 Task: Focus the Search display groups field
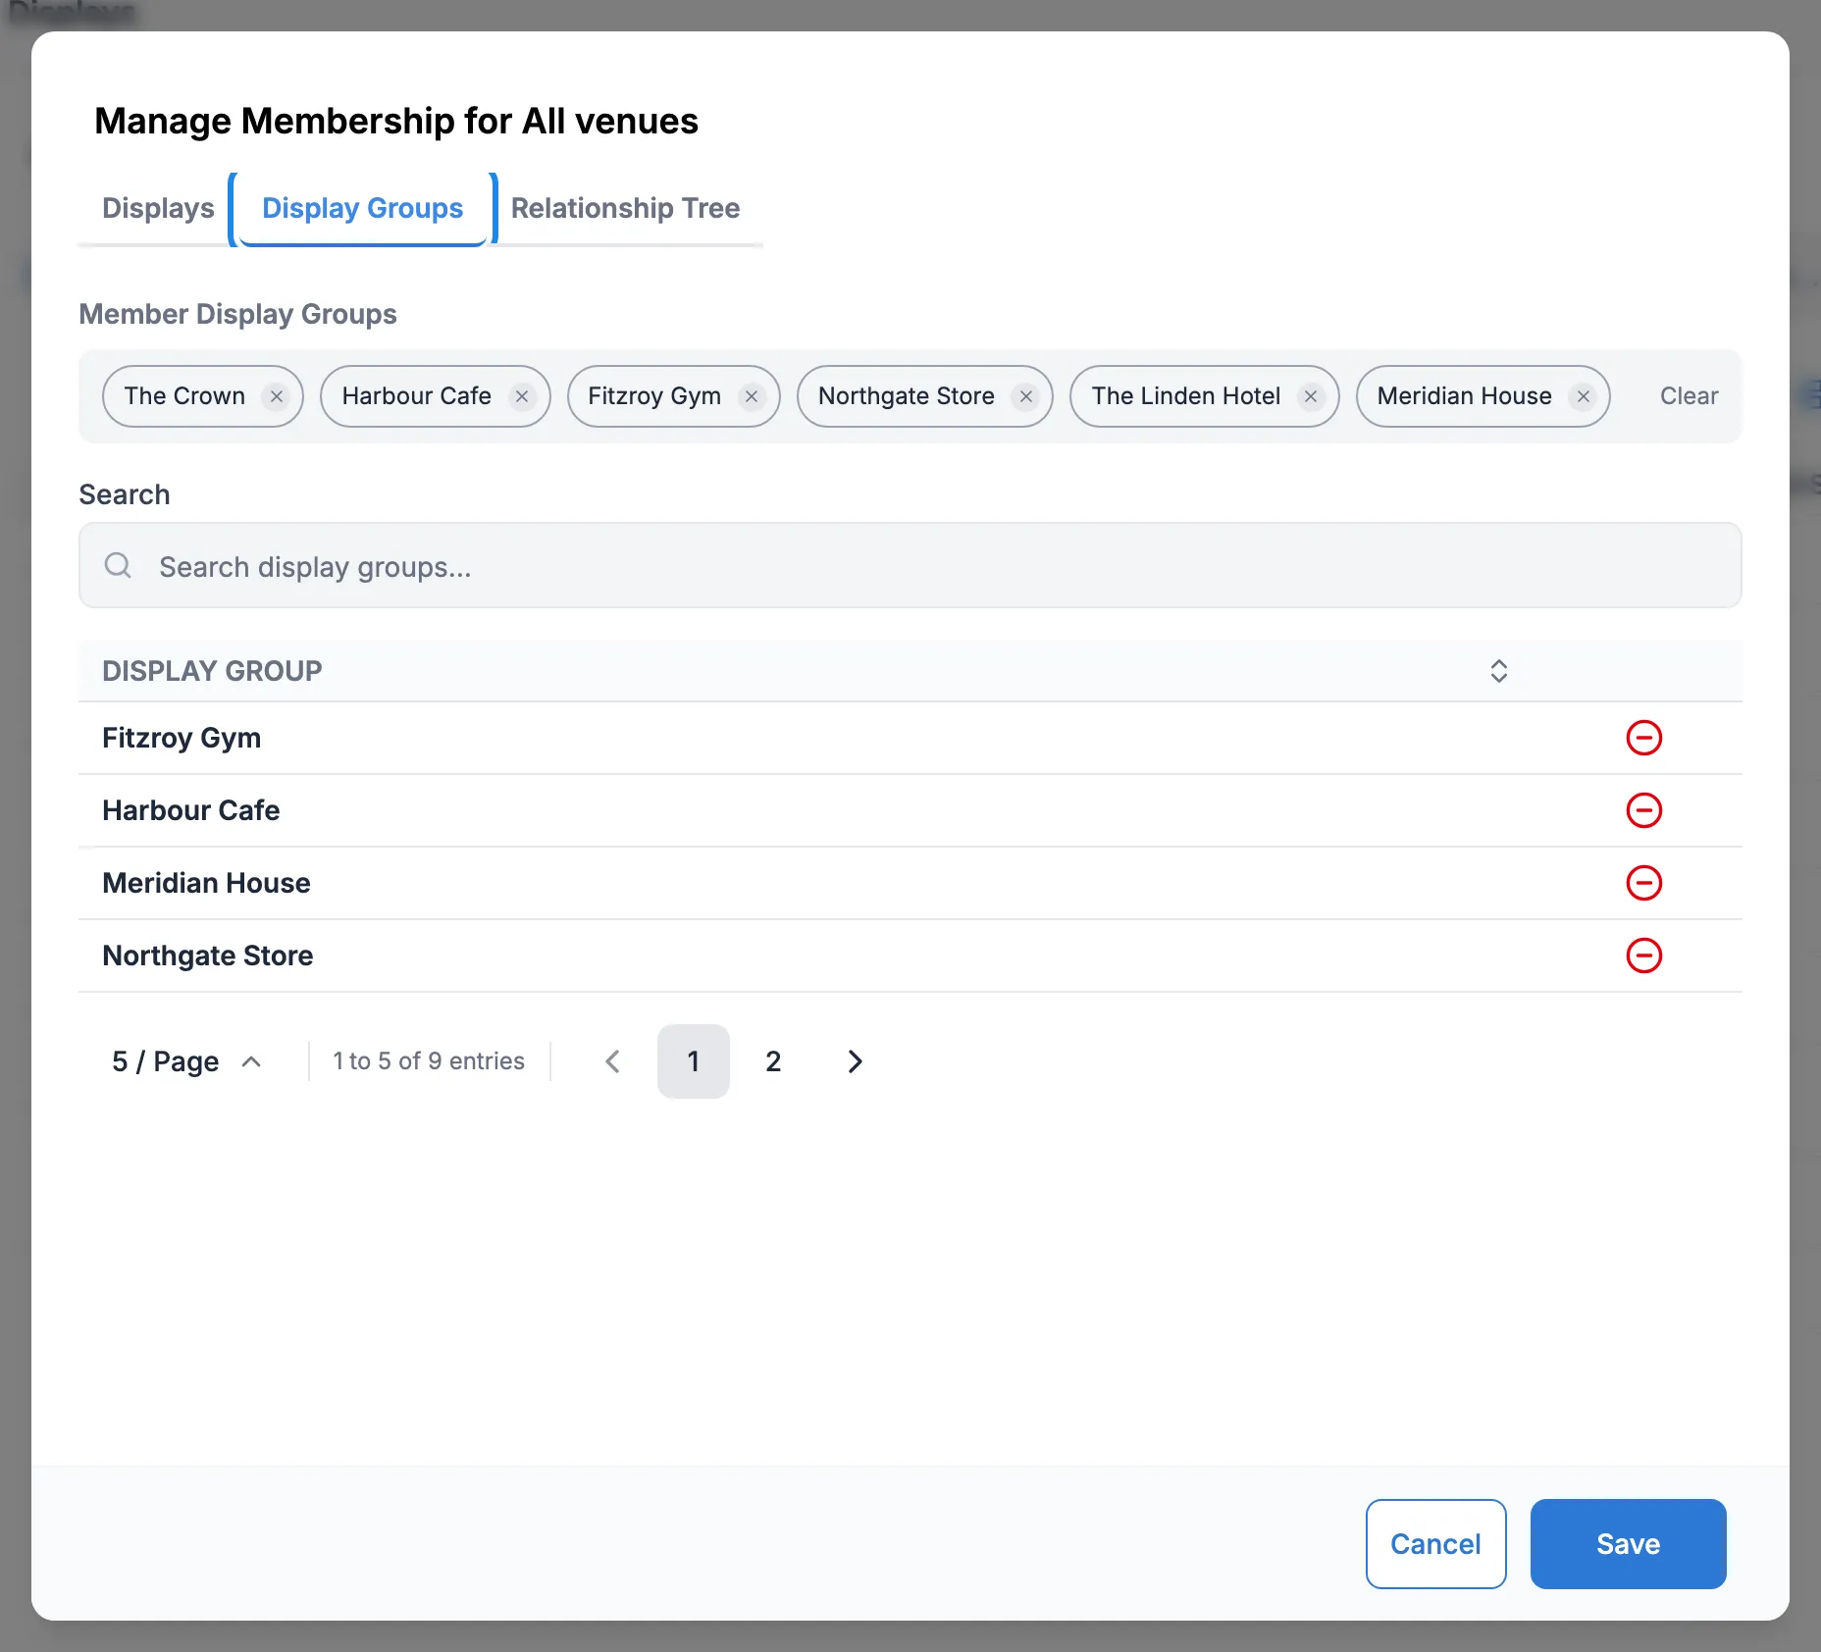click(910, 565)
